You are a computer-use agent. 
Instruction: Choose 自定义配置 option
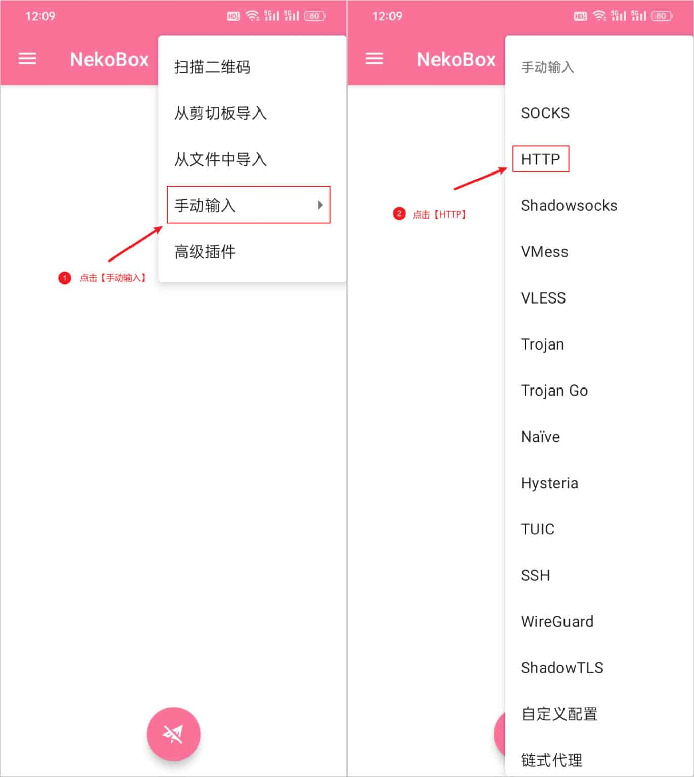[x=559, y=714]
